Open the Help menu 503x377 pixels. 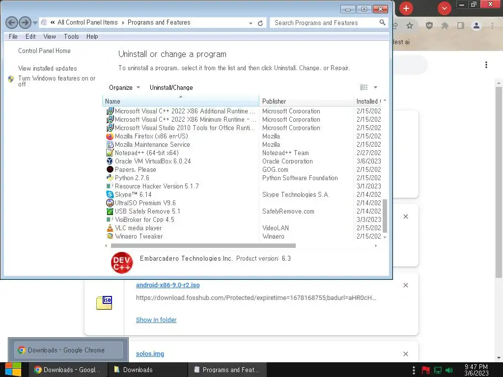click(92, 36)
